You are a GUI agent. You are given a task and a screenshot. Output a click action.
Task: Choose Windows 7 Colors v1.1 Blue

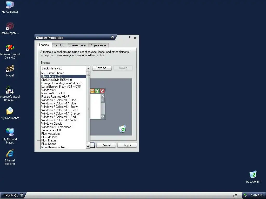click(x=63, y=103)
